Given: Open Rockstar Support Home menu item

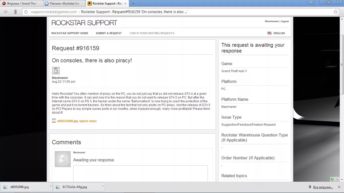Looking at the screenshot, I should point(70,33).
